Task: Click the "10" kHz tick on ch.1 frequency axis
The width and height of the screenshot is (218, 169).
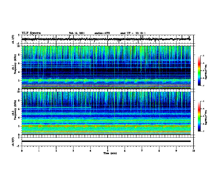Action: point(19,46)
